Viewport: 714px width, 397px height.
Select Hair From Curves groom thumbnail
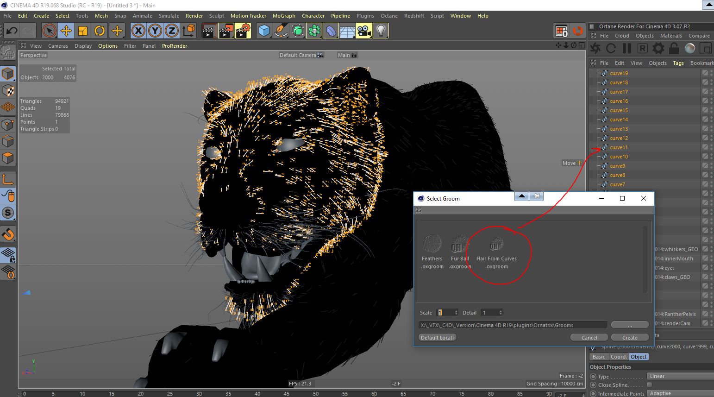click(496, 246)
